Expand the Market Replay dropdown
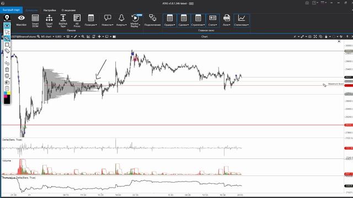353x198 pixels. (x=135, y=21)
